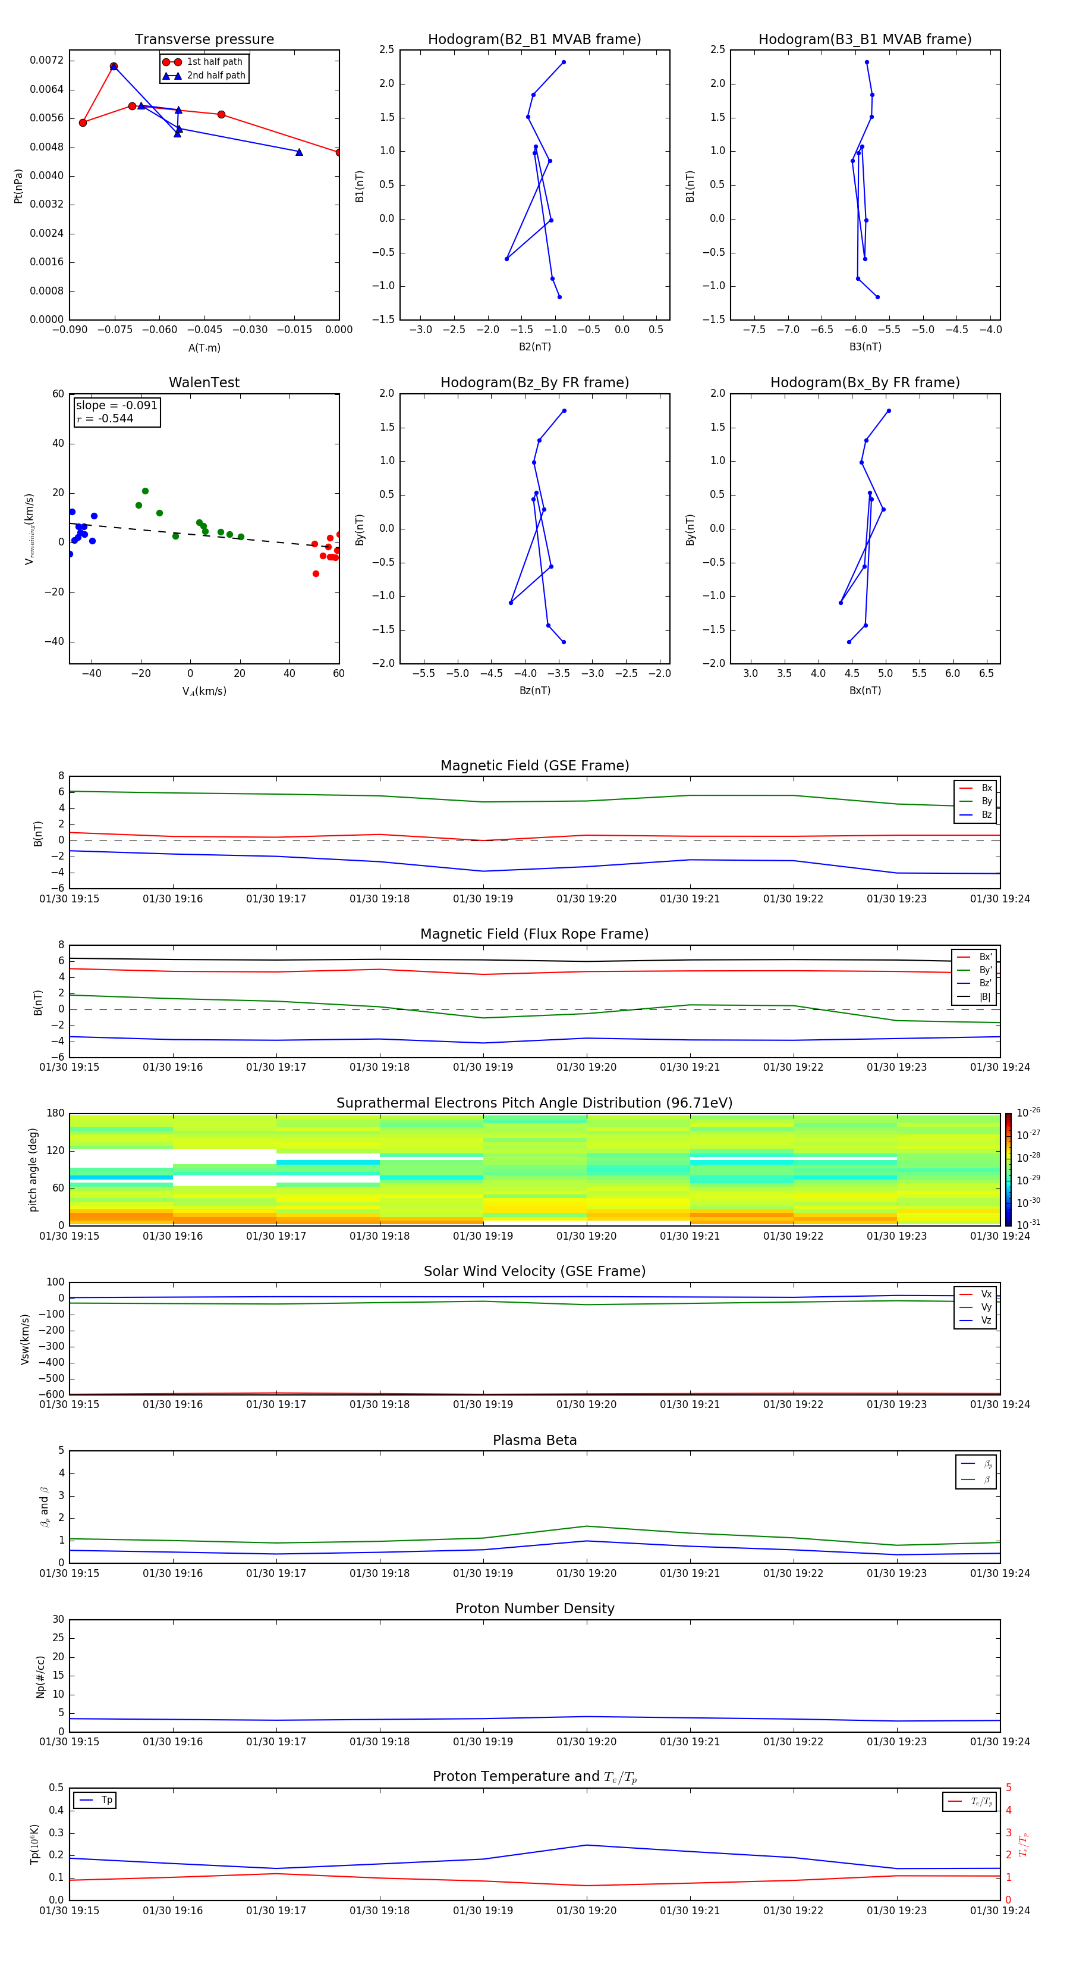Click the "Plasma Beta" plot title
1070x1963 pixels.
[x=534, y=1441]
